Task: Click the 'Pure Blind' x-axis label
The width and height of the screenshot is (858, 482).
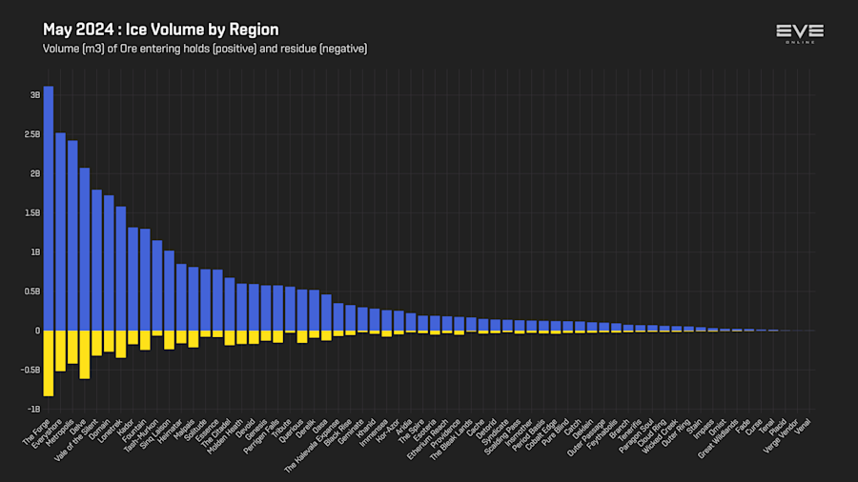Action: pos(557,432)
